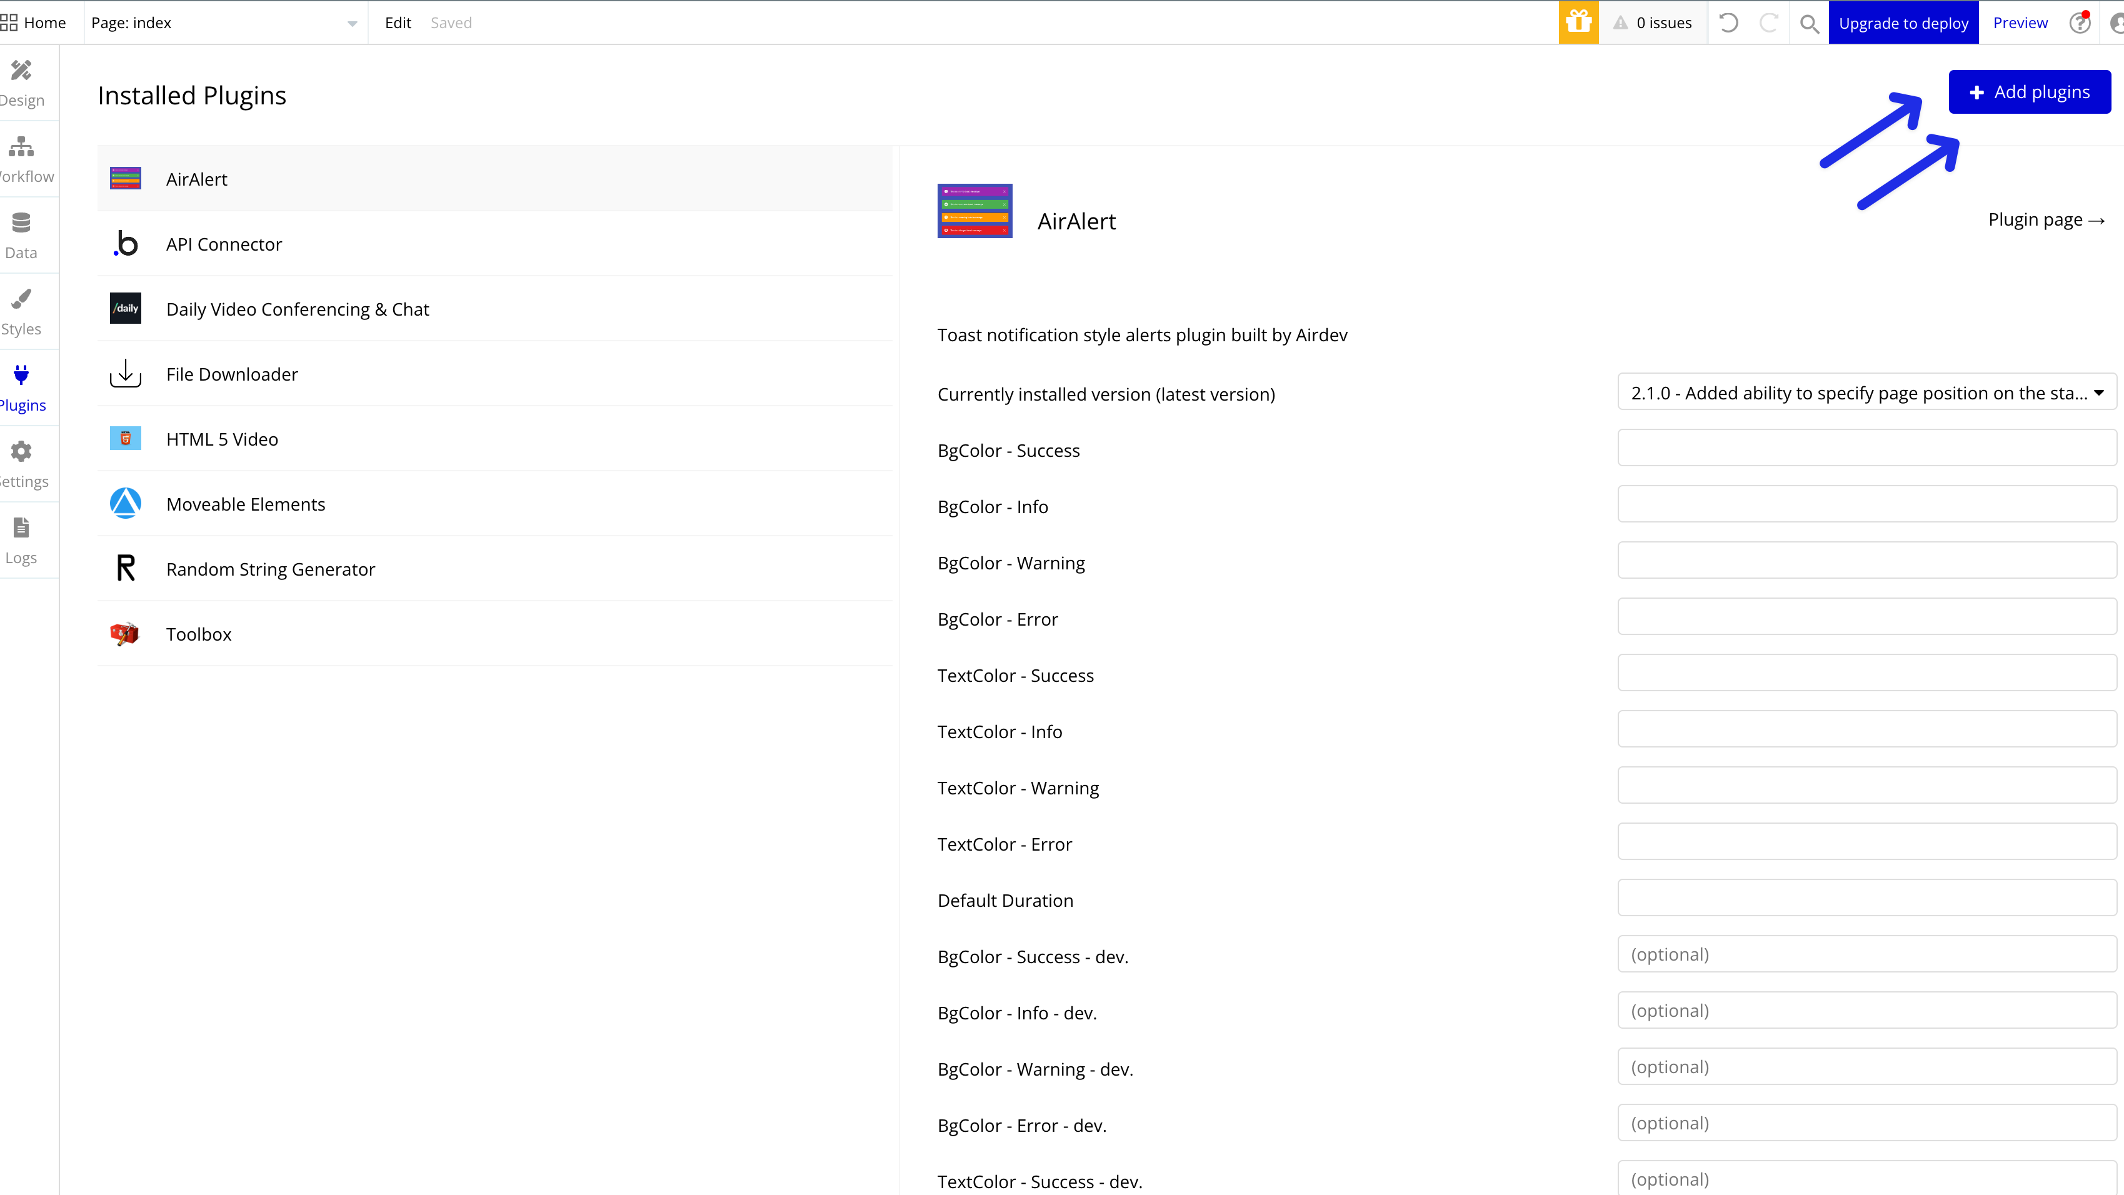
Task: Click the undo arrow icon
Action: point(1728,22)
